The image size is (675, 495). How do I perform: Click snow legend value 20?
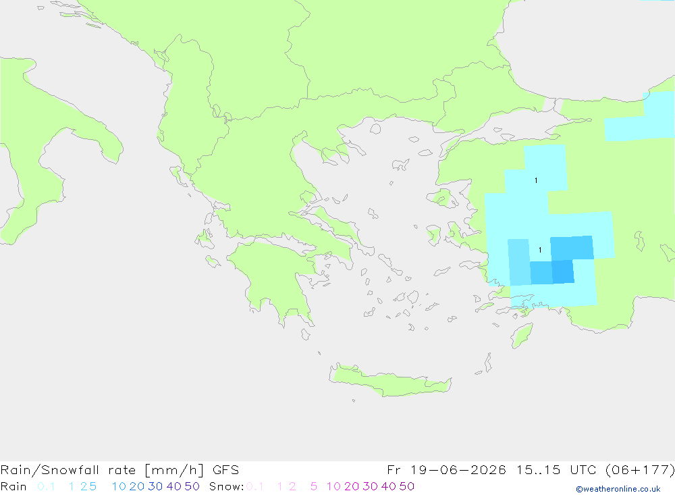[352, 486]
